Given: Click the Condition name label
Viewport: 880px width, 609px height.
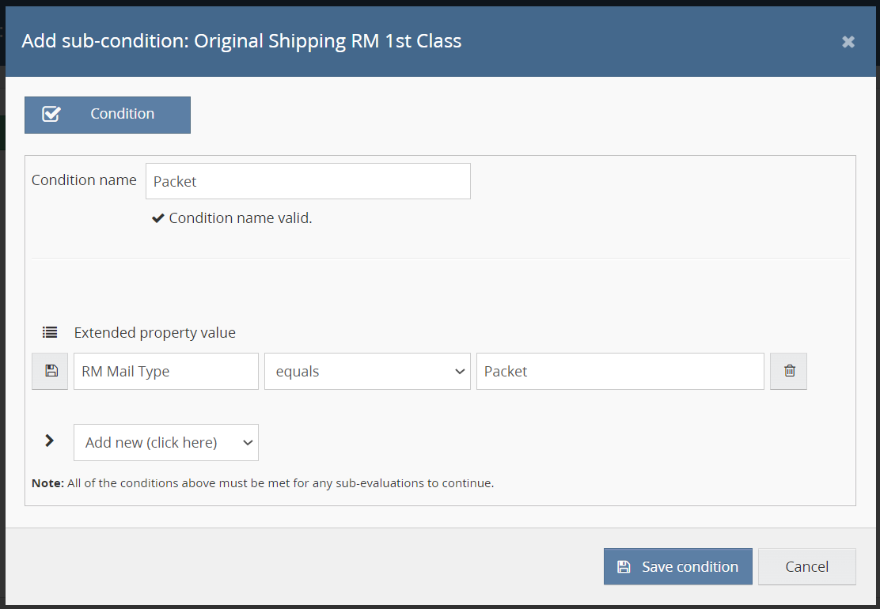Looking at the screenshot, I should coord(84,180).
